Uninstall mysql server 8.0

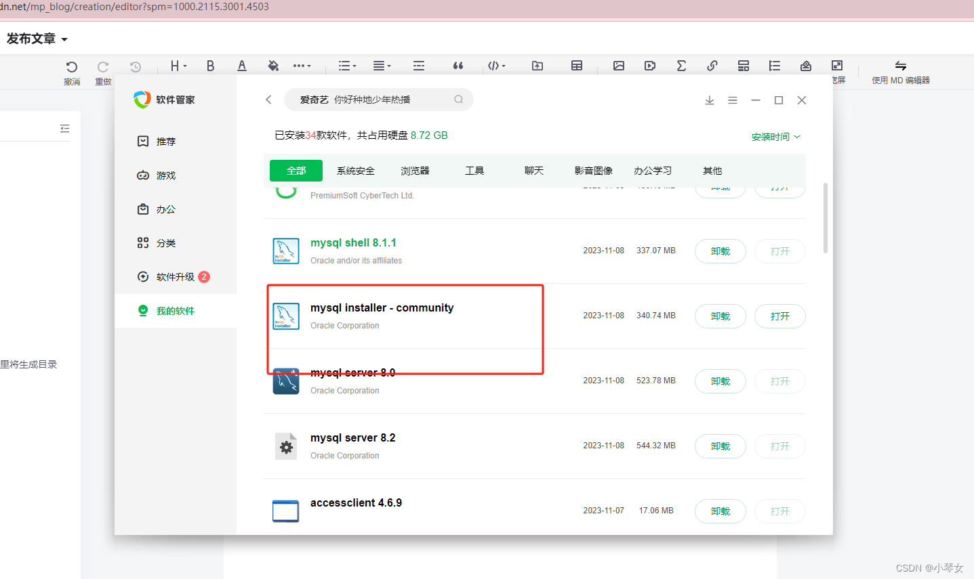coord(721,381)
